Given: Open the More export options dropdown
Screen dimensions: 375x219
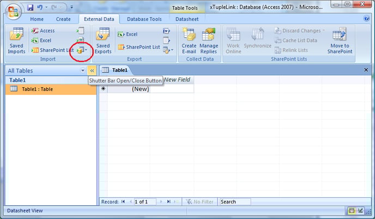Looking at the screenshot, I should click(x=168, y=50).
